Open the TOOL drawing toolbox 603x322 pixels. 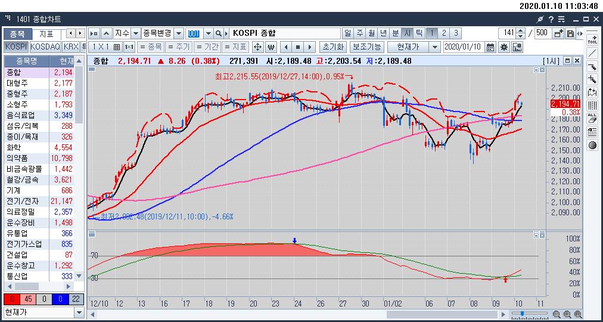592,39
